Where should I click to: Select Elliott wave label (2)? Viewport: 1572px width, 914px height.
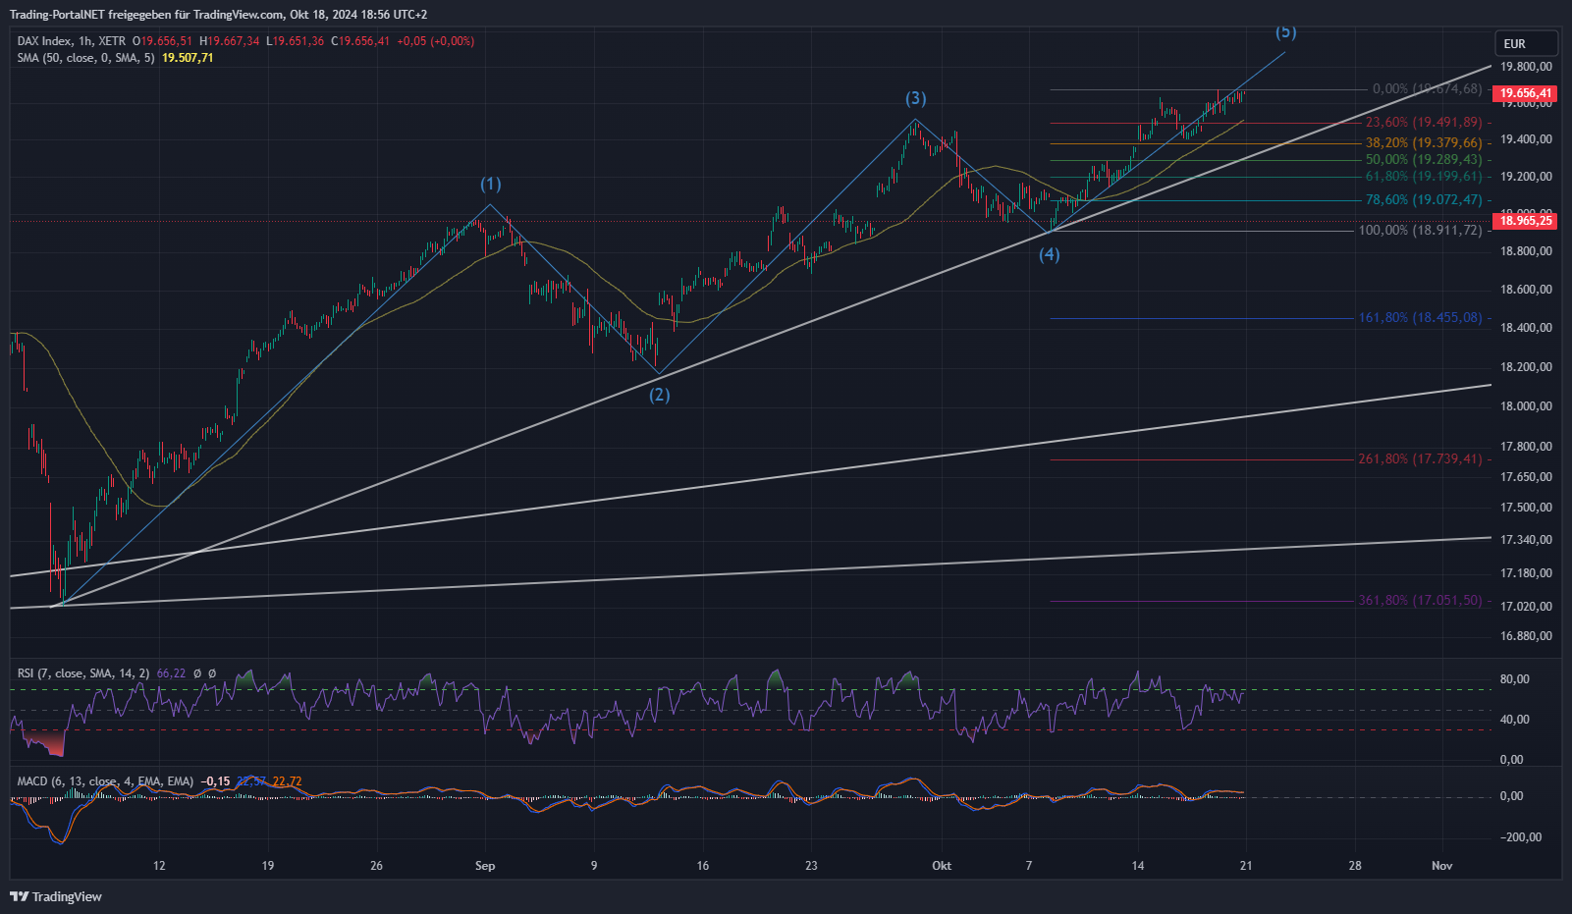coord(659,396)
